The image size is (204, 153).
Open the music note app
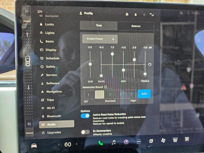coord(114,142)
